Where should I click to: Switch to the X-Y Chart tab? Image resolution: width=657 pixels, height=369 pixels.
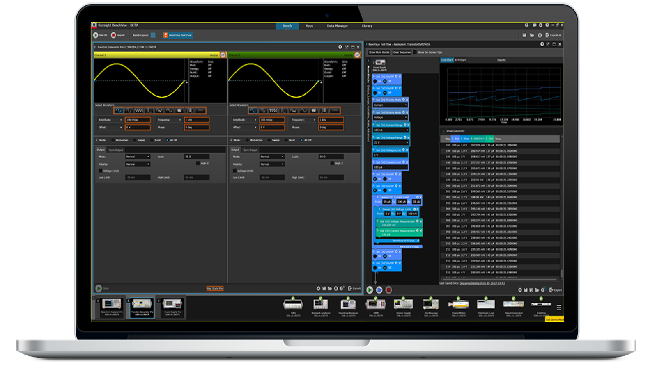(x=461, y=60)
